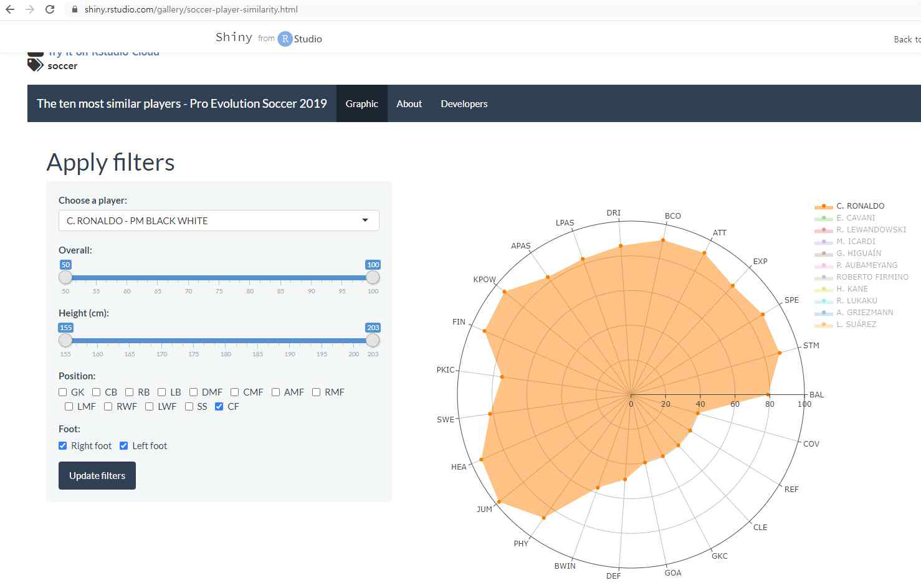This screenshot has width=921, height=588.
Task: Open the Developers tab
Action: pyautogui.click(x=464, y=103)
